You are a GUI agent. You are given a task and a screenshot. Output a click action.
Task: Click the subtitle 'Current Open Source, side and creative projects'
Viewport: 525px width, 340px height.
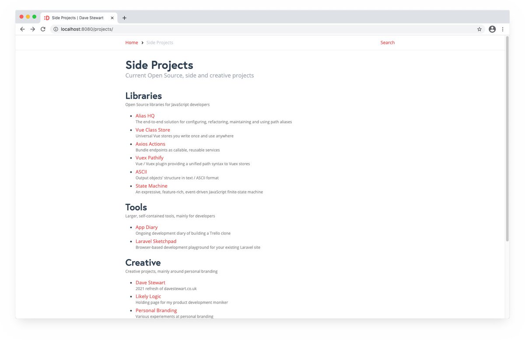click(x=189, y=76)
